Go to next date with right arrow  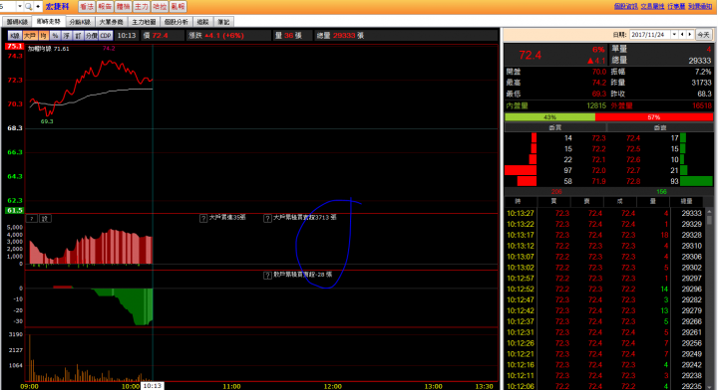coord(690,35)
